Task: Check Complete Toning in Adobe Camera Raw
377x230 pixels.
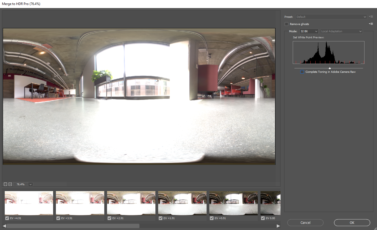Action: (x=302, y=72)
